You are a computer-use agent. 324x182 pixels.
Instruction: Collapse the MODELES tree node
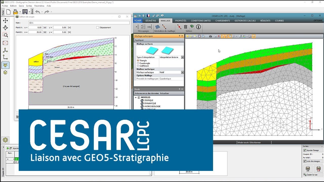click(136, 97)
